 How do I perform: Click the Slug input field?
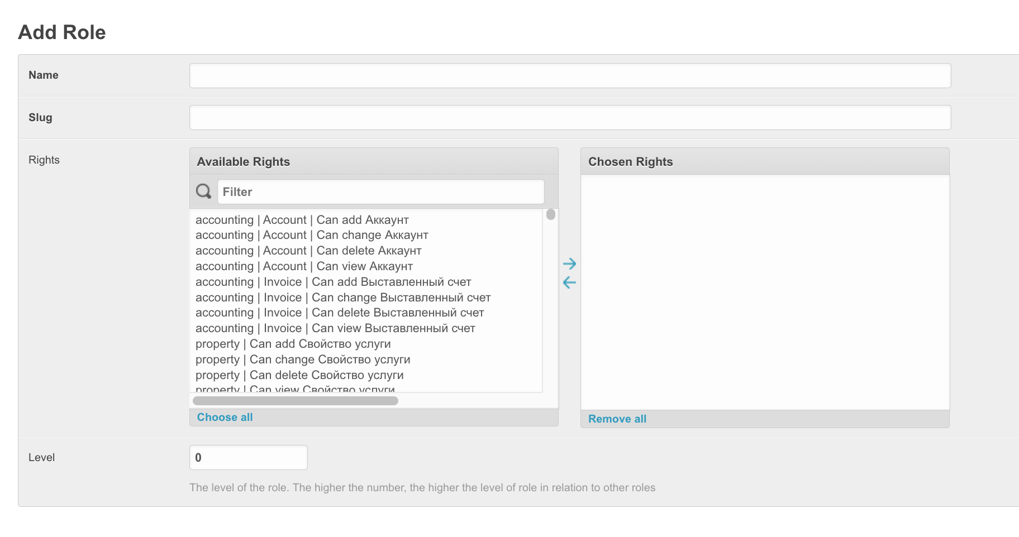point(570,118)
